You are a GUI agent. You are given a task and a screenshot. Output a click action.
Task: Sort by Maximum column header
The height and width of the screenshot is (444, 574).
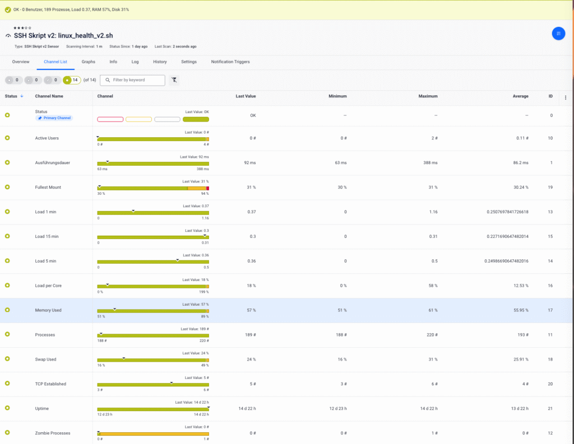point(428,96)
